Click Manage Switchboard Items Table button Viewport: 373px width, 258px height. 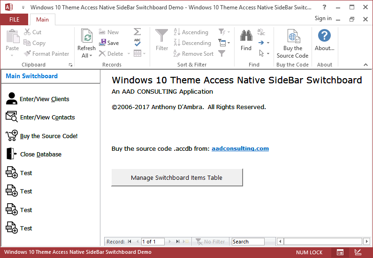(x=177, y=177)
